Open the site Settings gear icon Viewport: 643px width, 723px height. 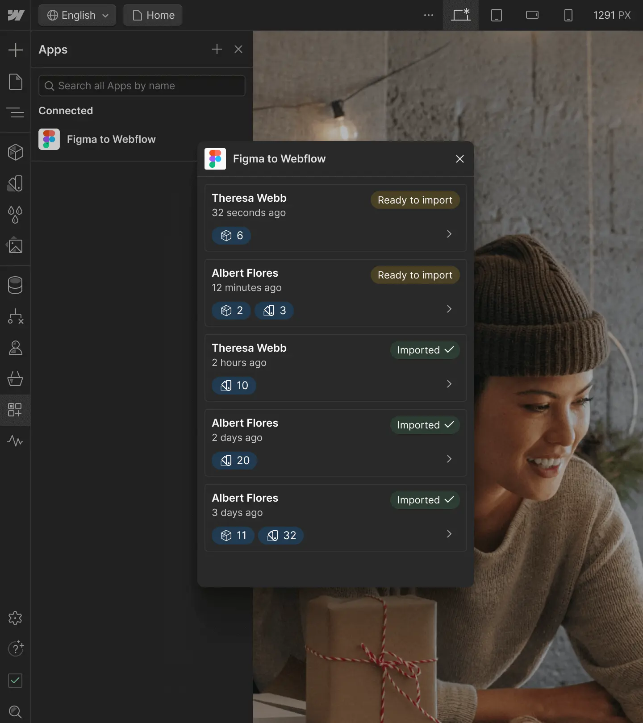tap(16, 618)
